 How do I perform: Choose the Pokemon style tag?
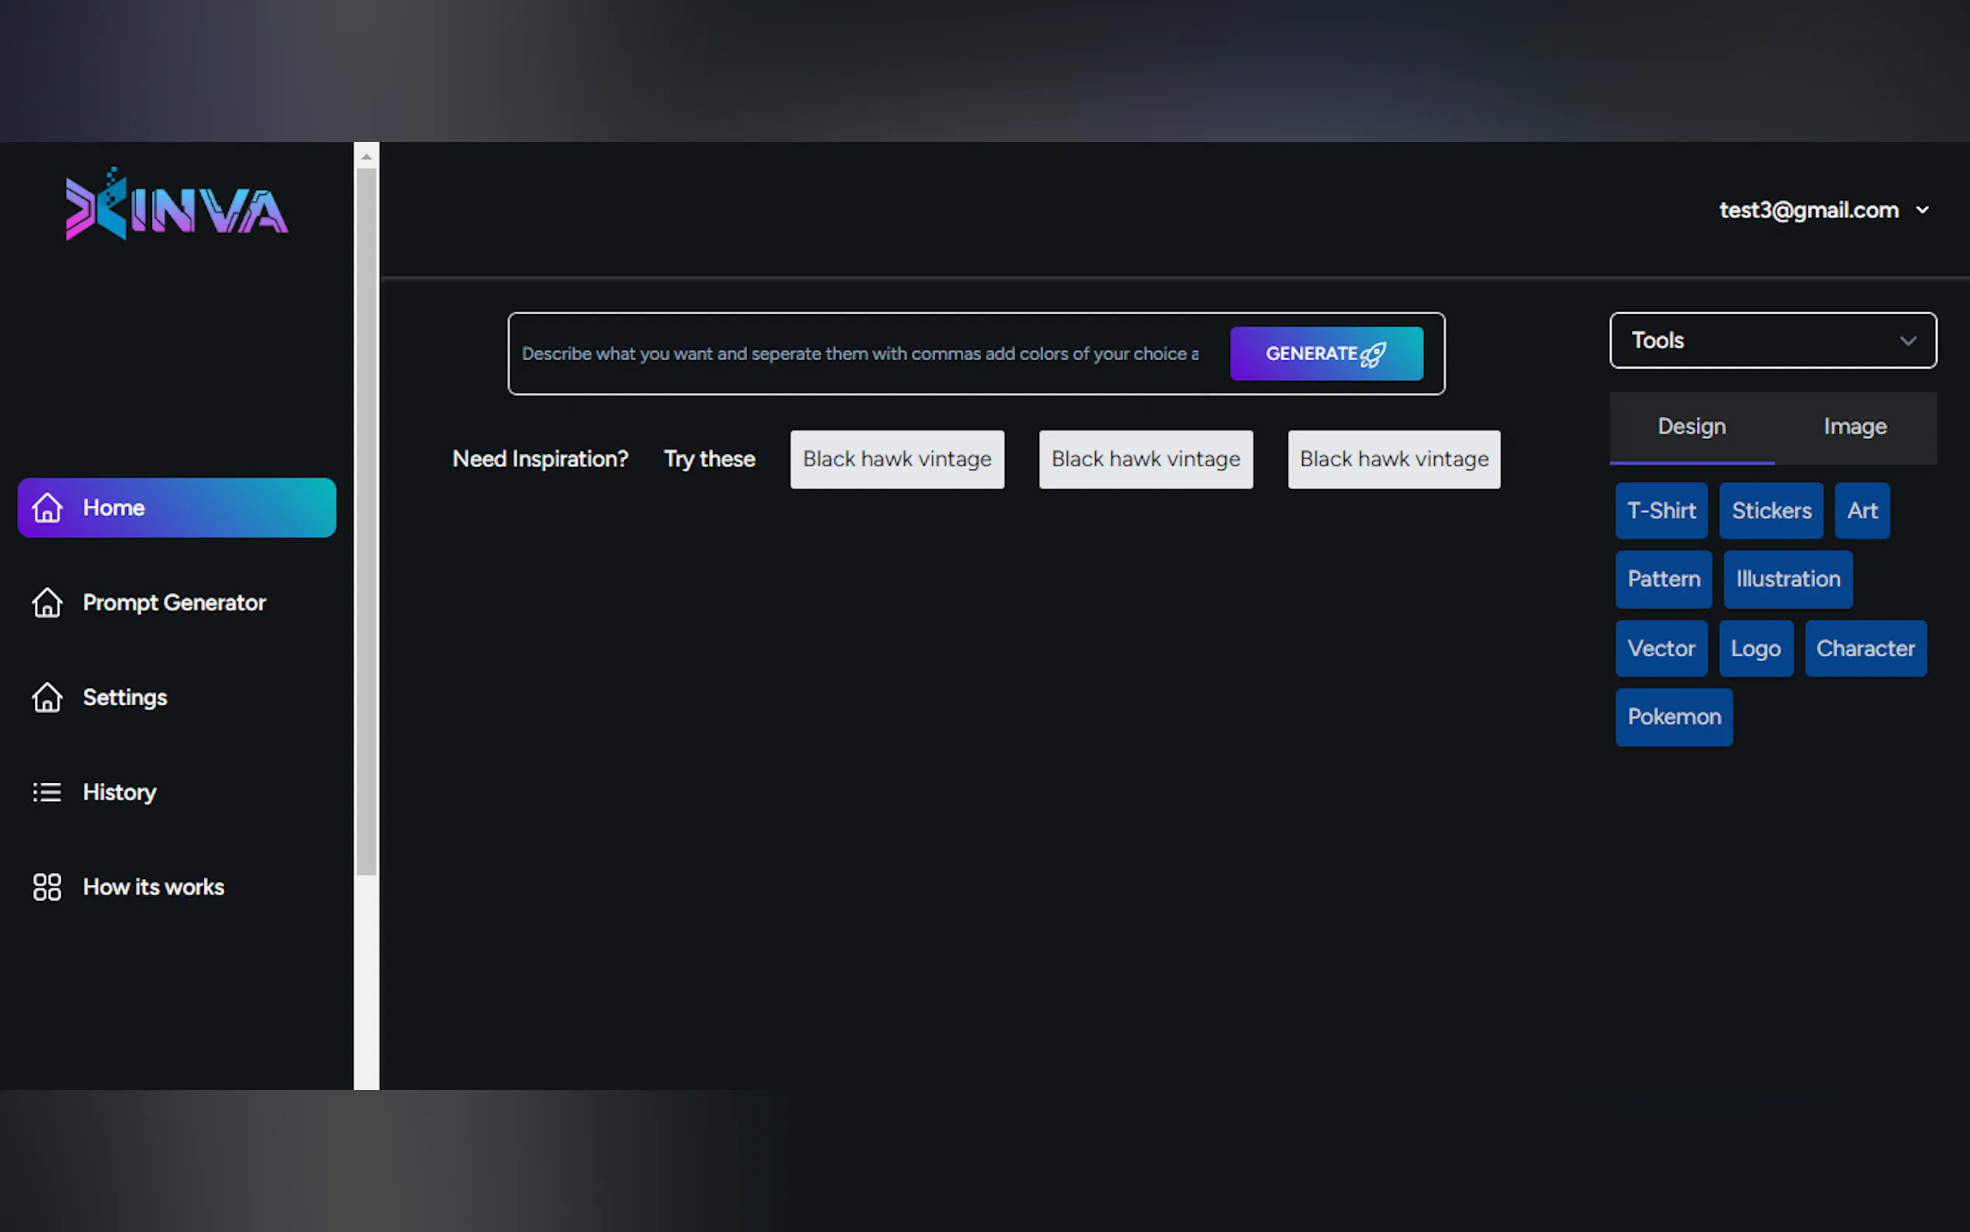pos(1674,717)
